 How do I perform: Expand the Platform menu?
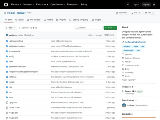(x=16, y=4)
